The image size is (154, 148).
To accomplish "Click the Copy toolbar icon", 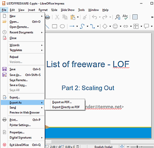I will click(x=65, y=17).
